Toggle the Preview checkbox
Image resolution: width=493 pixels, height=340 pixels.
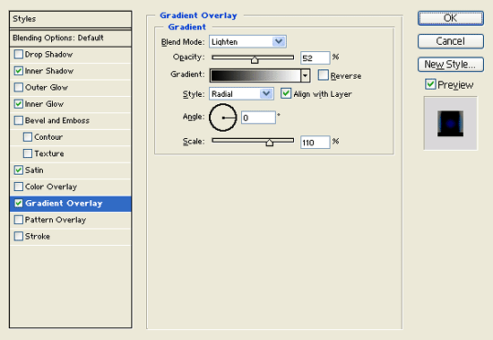pos(430,84)
